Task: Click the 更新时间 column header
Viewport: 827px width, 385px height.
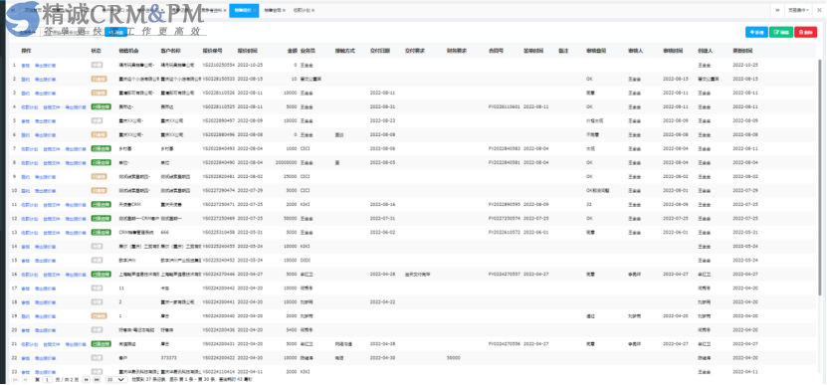Action: click(742, 51)
